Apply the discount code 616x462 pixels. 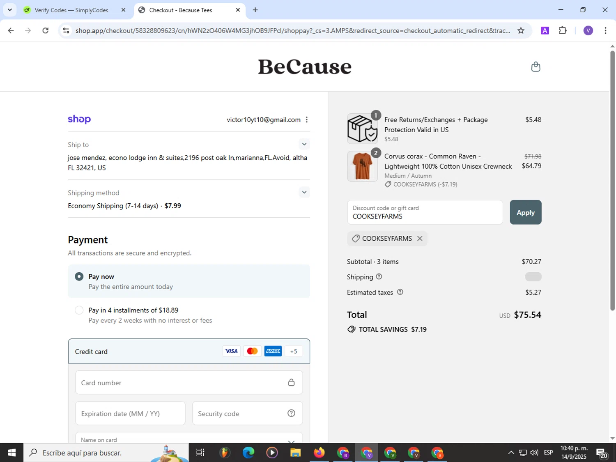coord(526,212)
